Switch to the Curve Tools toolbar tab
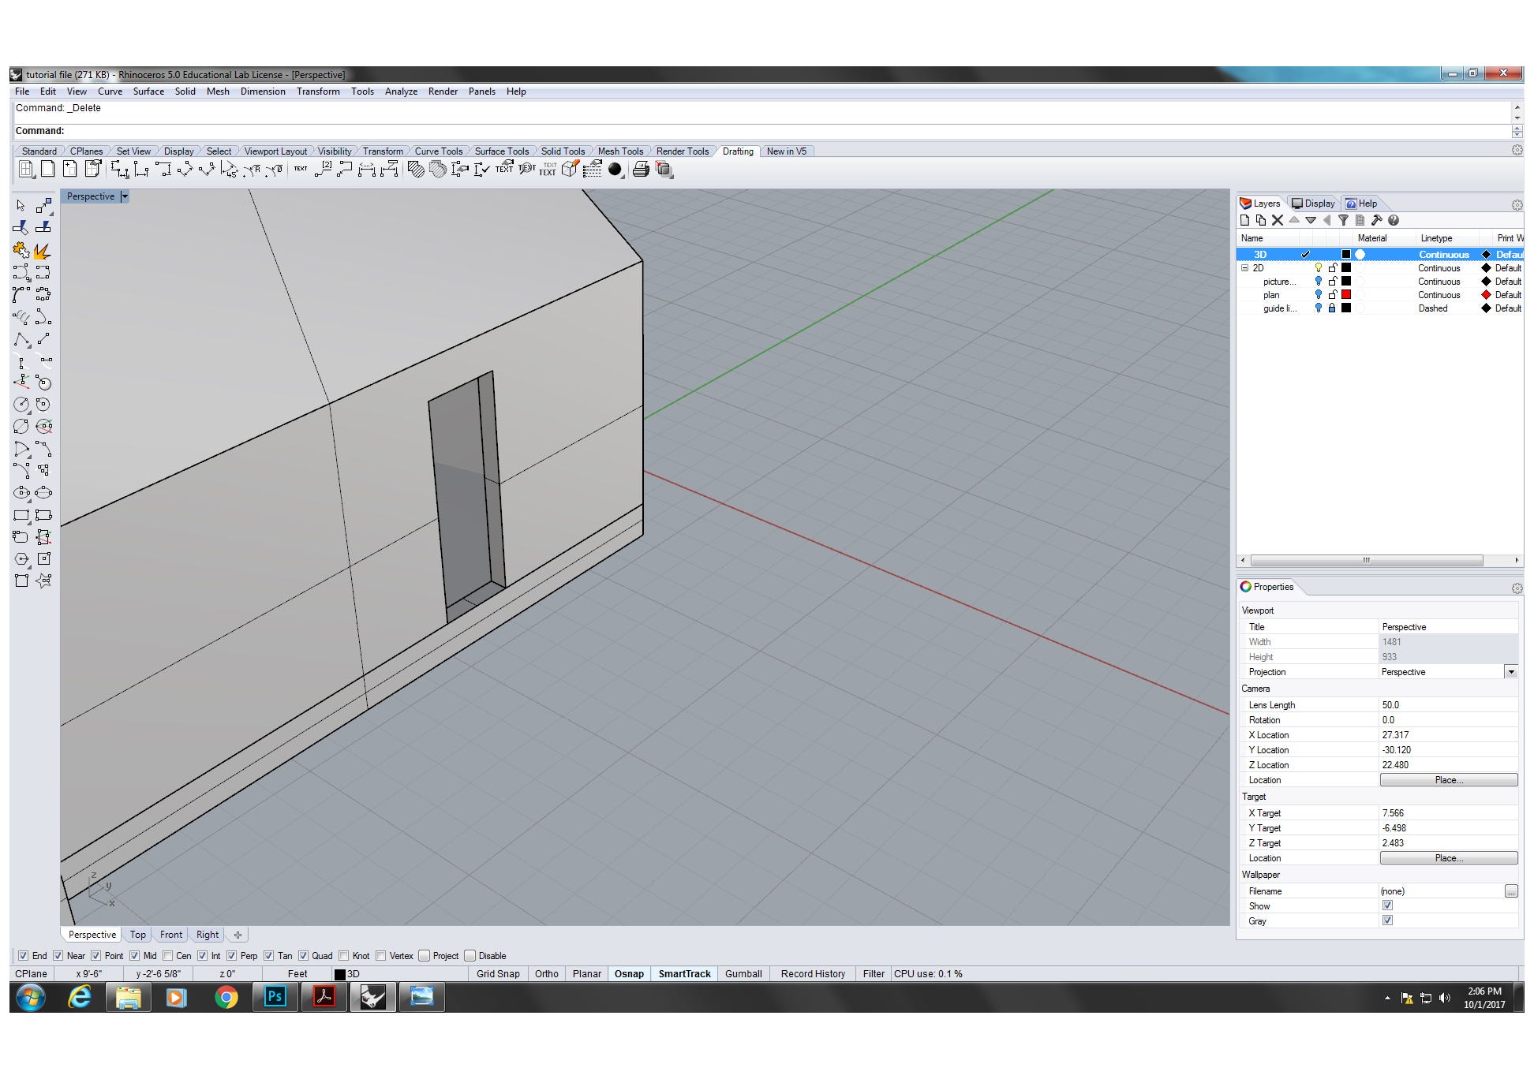This screenshot has height=1079, width=1534. coord(439,151)
